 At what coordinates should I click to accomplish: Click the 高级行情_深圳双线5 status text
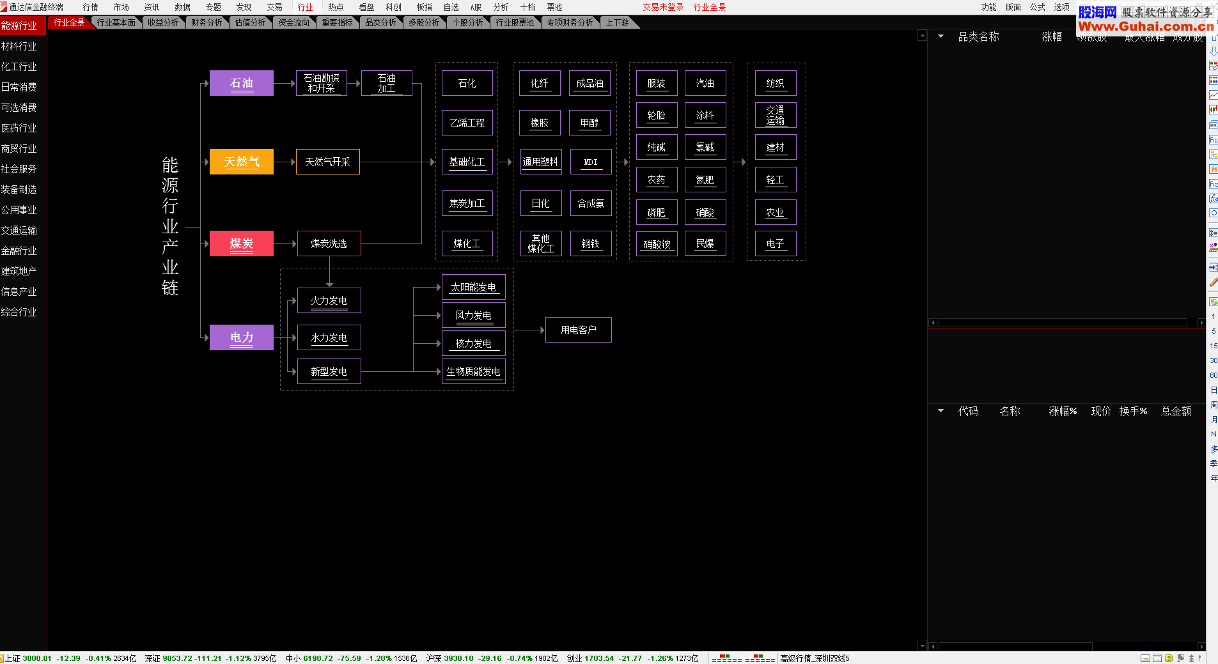pyautogui.click(x=815, y=658)
